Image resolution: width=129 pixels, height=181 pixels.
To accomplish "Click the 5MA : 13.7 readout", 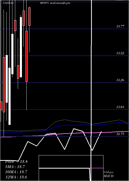I will (15, 167).
